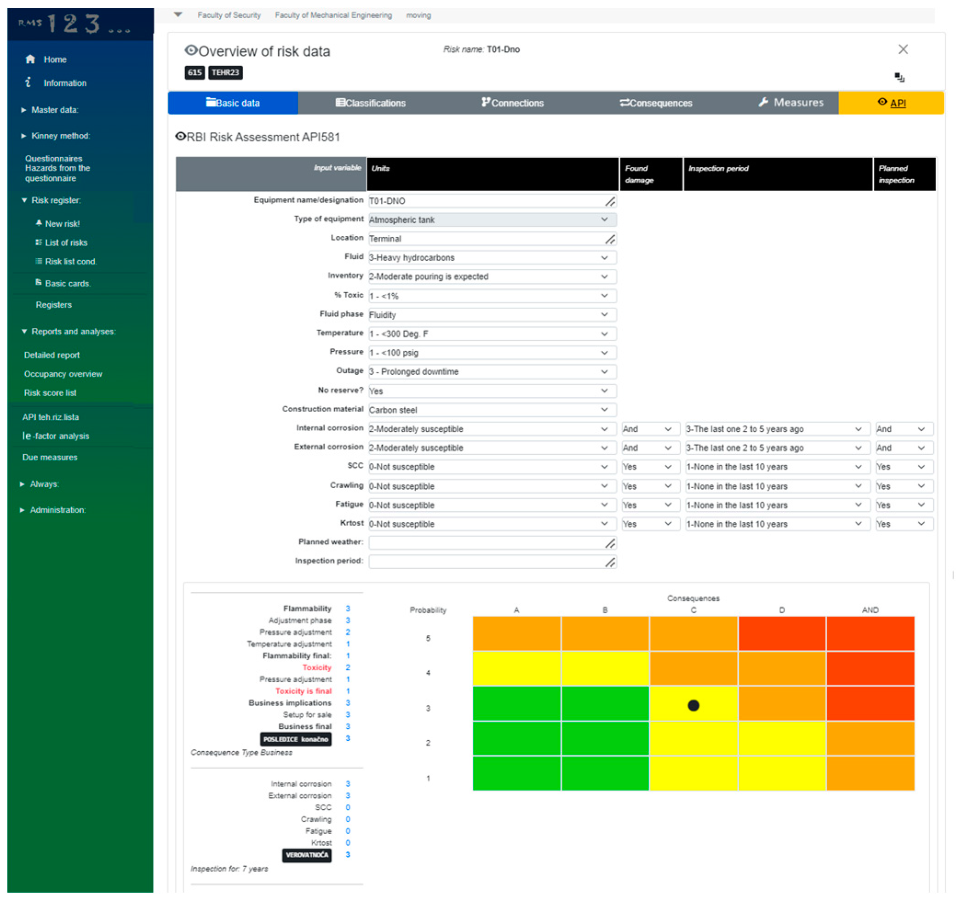The image size is (956, 903).
Task: Click the Planned weather input field
Action: (x=486, y=543)
